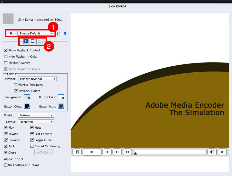
Task: Enable the Closed Captioning checkbox
Action: pos(32,146)
